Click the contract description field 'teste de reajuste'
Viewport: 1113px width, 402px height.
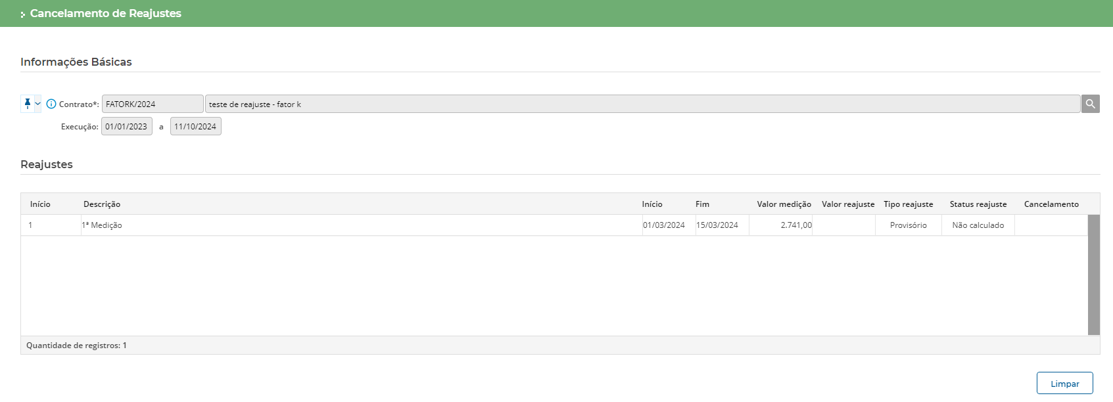click(x=642, y=104)
